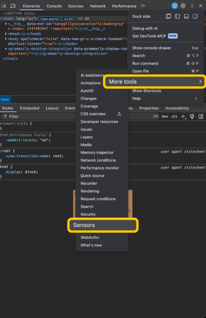
Task: Close DevTools with the X icon
Action: (201, 6)
